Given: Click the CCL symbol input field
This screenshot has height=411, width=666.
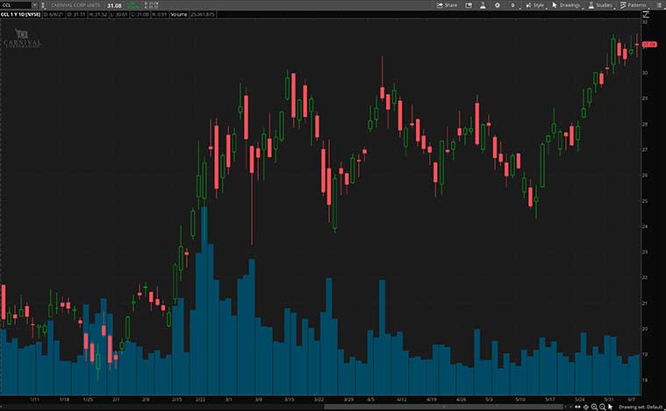Looking at the screenshot, I should [15, 4].
